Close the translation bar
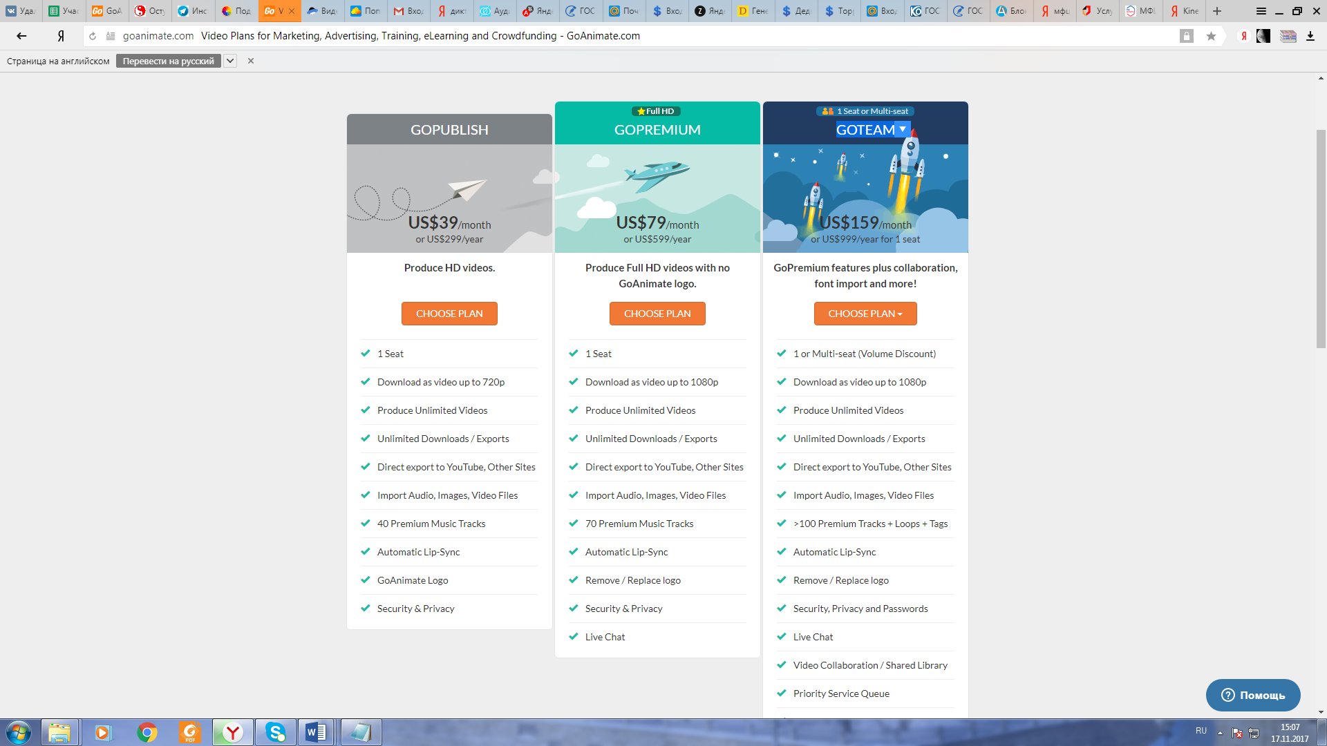The image size is (1327, 746). 251,61
